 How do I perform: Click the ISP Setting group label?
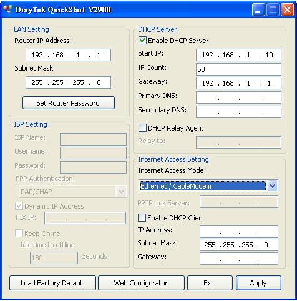tap(31, 124)
